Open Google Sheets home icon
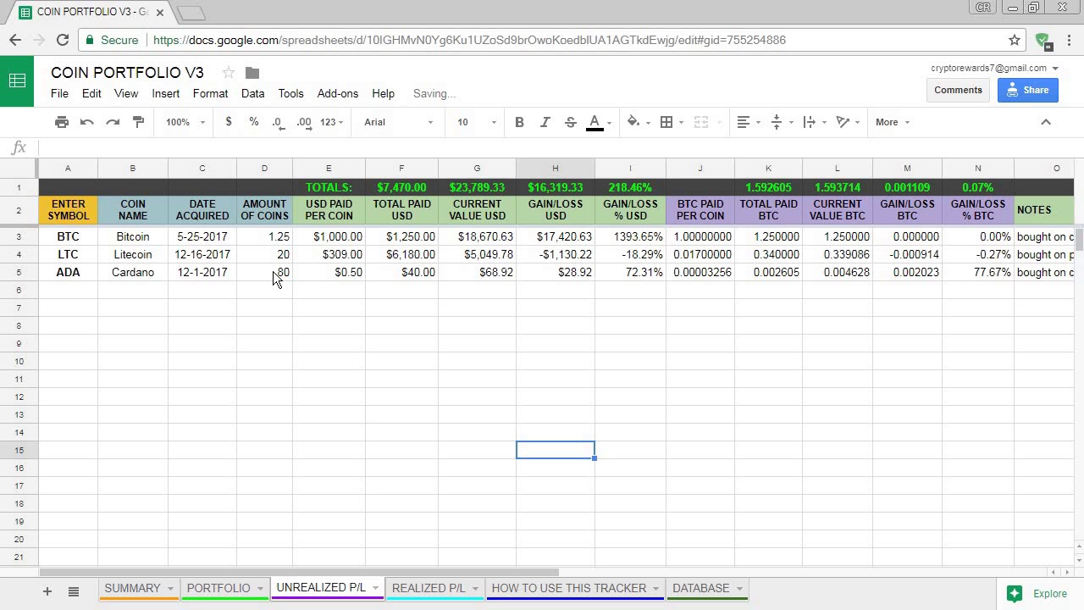Image resolution: width=1084 pixels, height=610 pixels. 17,81
